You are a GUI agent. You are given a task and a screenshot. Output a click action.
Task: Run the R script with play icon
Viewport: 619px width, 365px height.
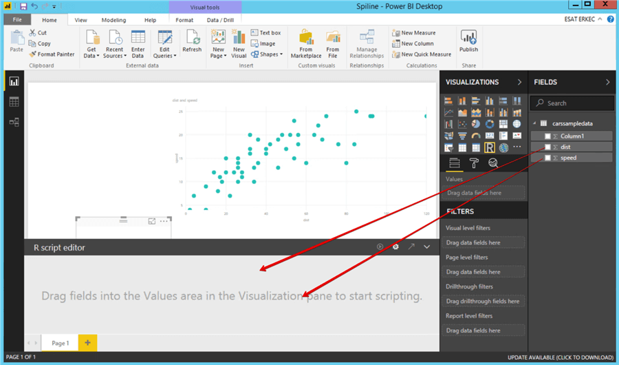(380, 247)
